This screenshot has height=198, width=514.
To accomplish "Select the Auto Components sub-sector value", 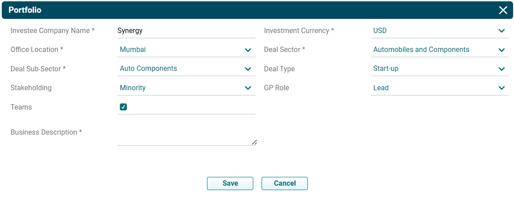I will coord(148,69).
